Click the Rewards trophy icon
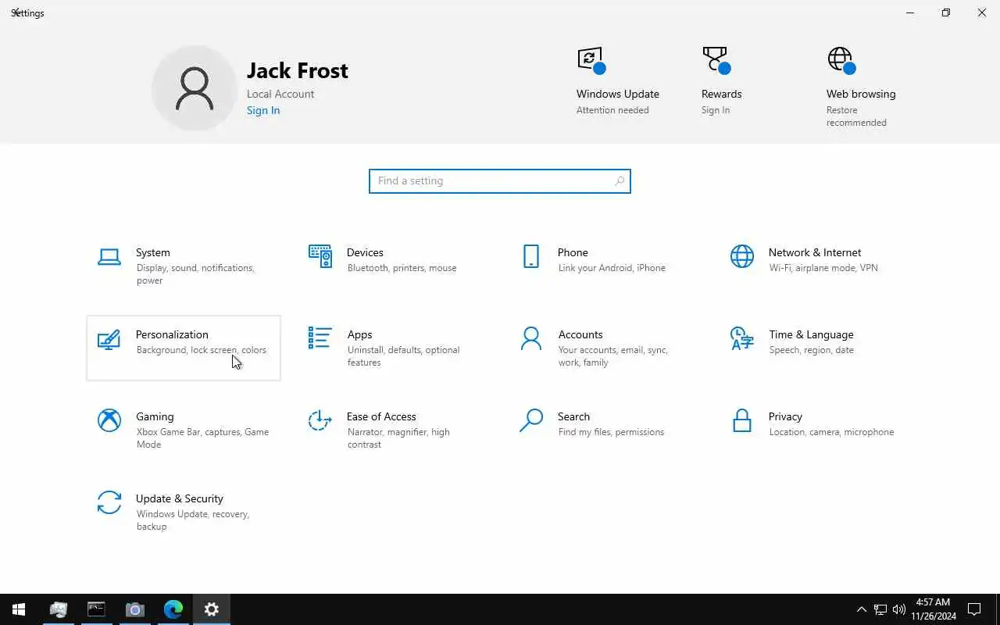 [716, 60]
